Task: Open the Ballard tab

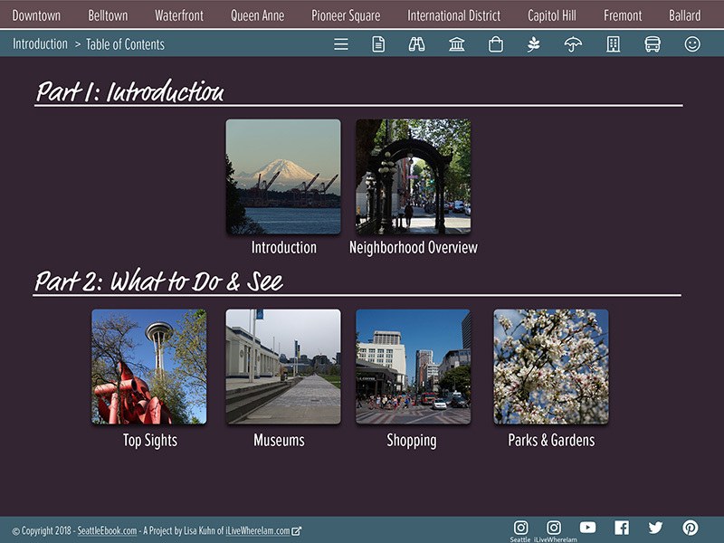Action: (685, 15)
